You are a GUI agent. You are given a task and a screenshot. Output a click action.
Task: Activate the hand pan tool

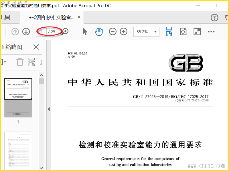(99, 32)
